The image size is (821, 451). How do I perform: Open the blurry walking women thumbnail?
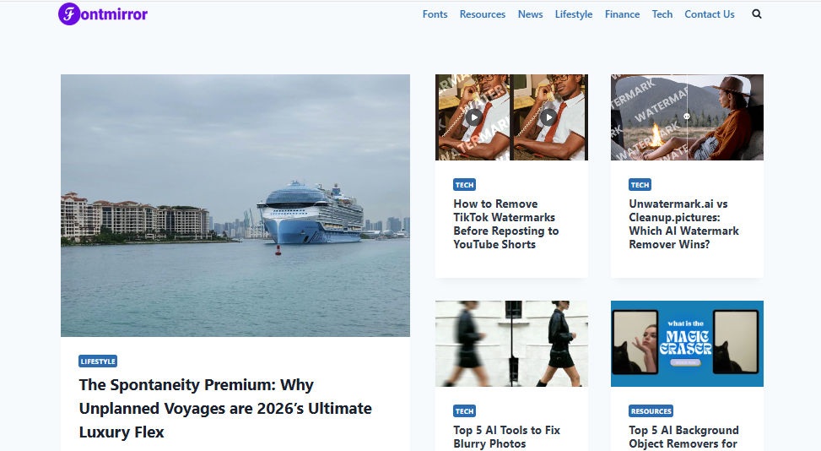511,344
